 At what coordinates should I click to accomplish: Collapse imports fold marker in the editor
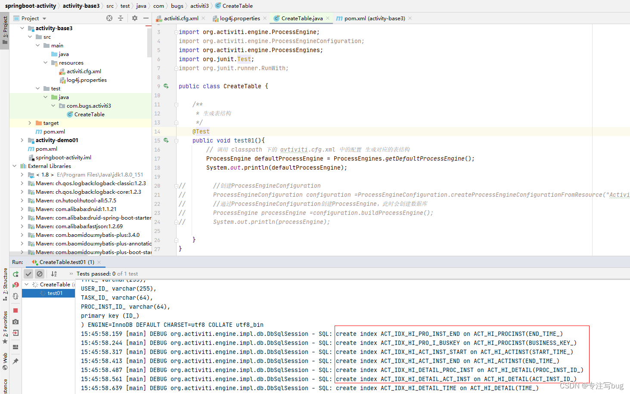(176, 32)
